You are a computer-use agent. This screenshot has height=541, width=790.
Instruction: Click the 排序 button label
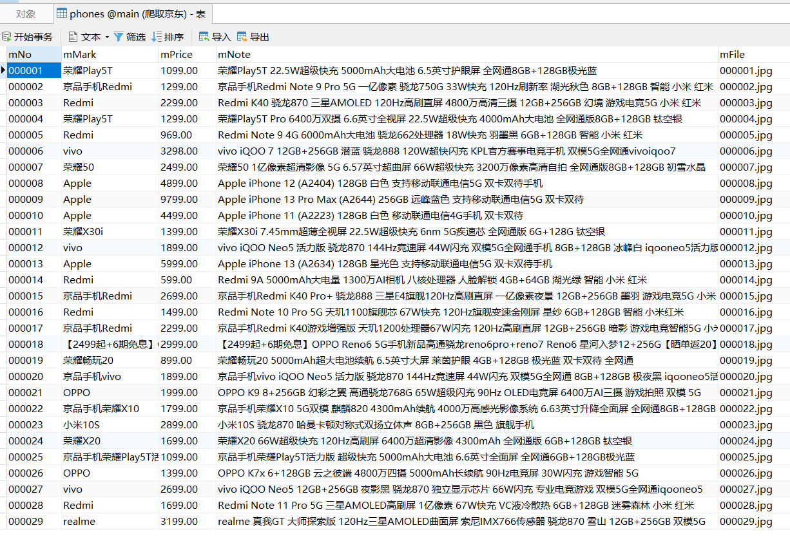pyautogui.click(x=174, y=37)
